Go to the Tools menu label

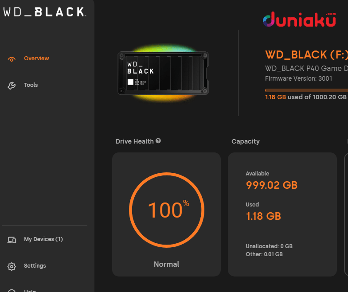click(31, 85)
